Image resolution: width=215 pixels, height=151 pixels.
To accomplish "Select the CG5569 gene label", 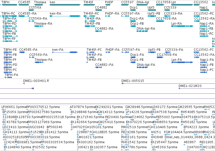I will tap(35, 7).
